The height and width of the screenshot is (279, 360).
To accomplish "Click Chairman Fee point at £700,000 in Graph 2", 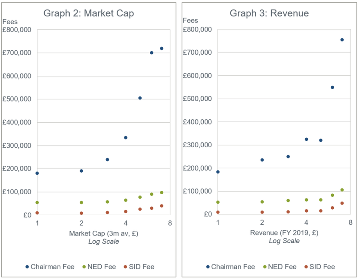I will pyautogui.click(x=152, y=53).
